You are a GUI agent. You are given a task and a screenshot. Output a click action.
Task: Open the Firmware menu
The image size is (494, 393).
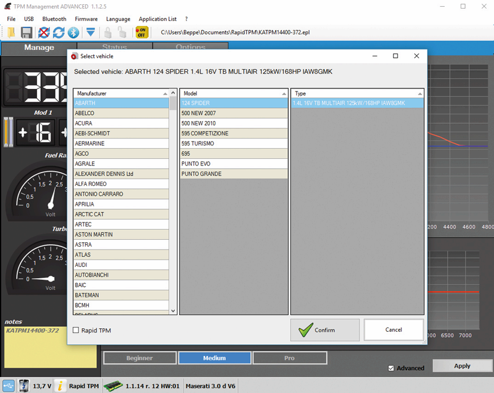86,19
